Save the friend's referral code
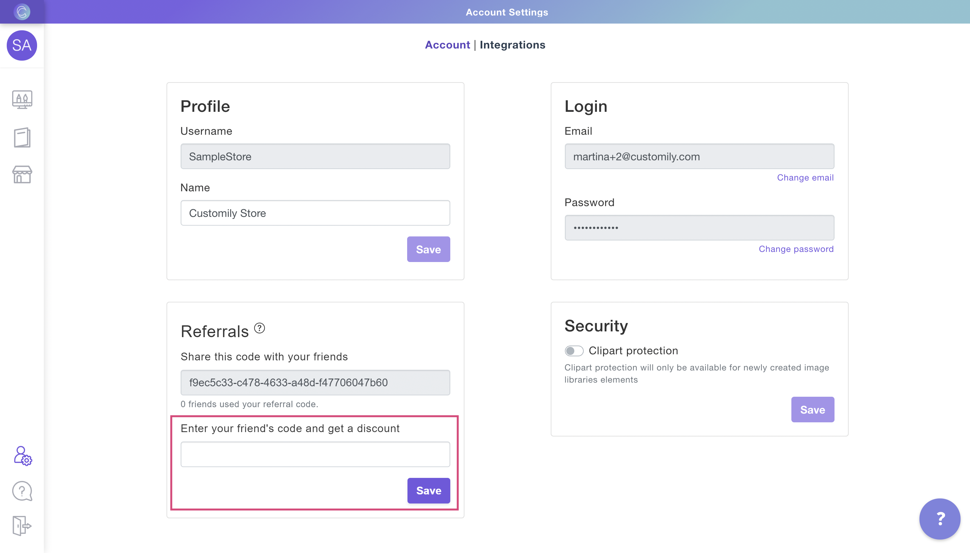The width and height of the screenshot is (970, 553). click(428, 491)
